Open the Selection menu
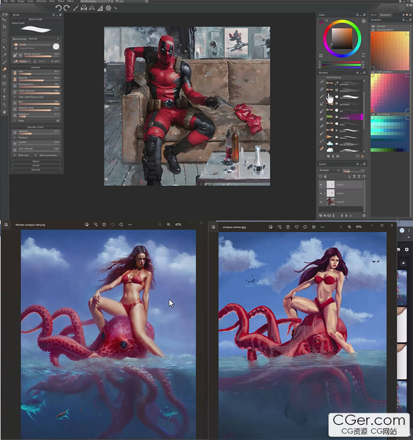Viewport: 413px width, 440px height. (x=41, y=1)
